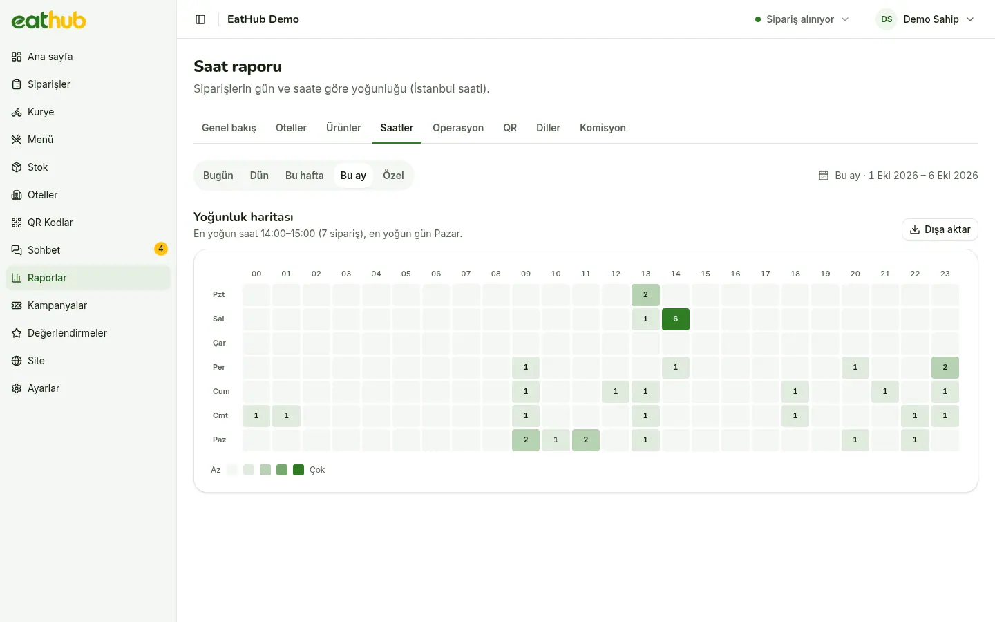Screen dimensions: 995x622
Task: Expand the Sipariş alınıyor status dropdown
Action: coord(802,19)
